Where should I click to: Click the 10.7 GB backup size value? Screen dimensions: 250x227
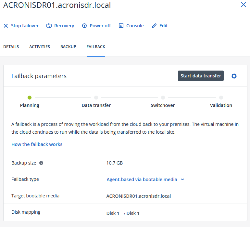(x=115, y=163)
